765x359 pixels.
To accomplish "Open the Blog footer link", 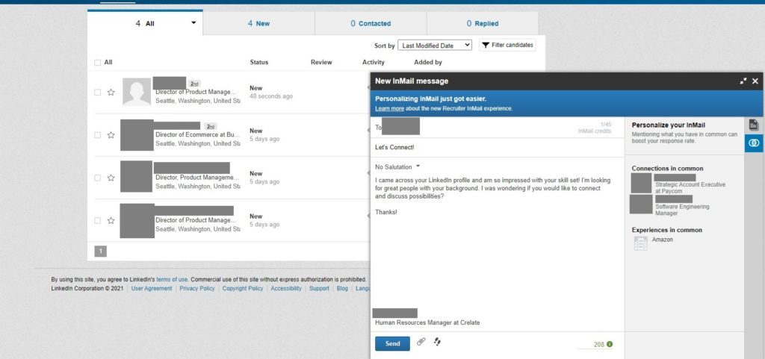I will click(x=342, y=288).
